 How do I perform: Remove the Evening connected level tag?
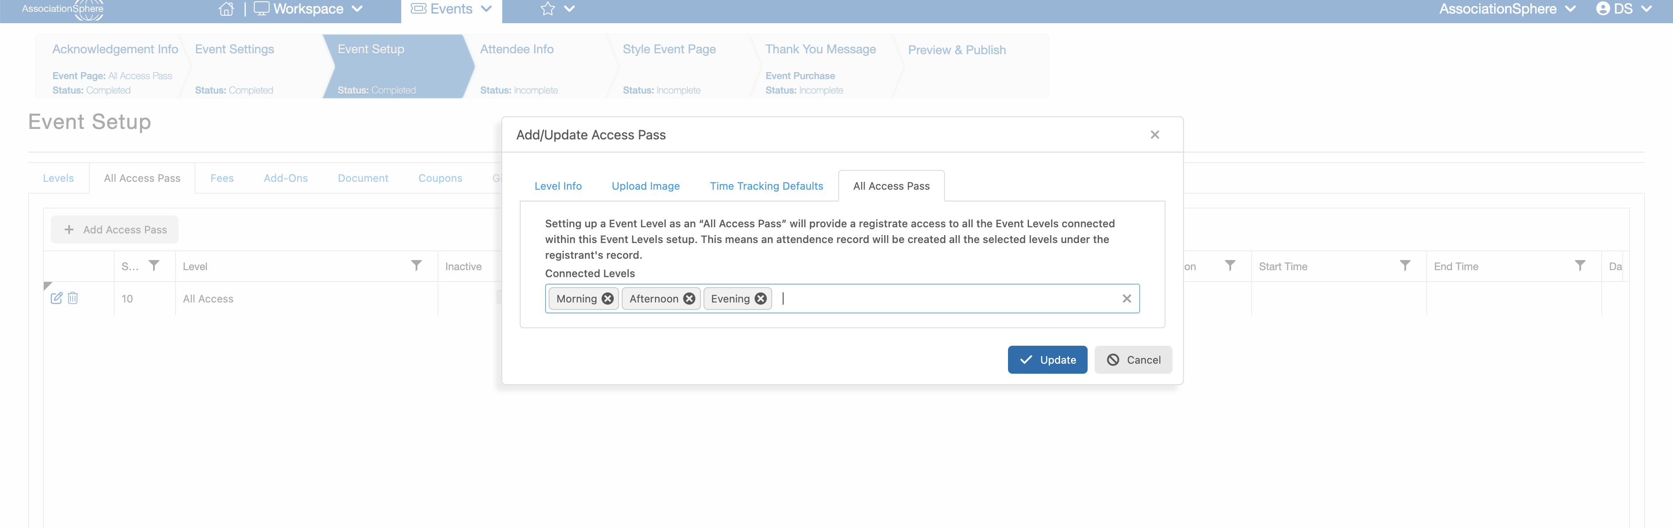[x=760, y=299]
